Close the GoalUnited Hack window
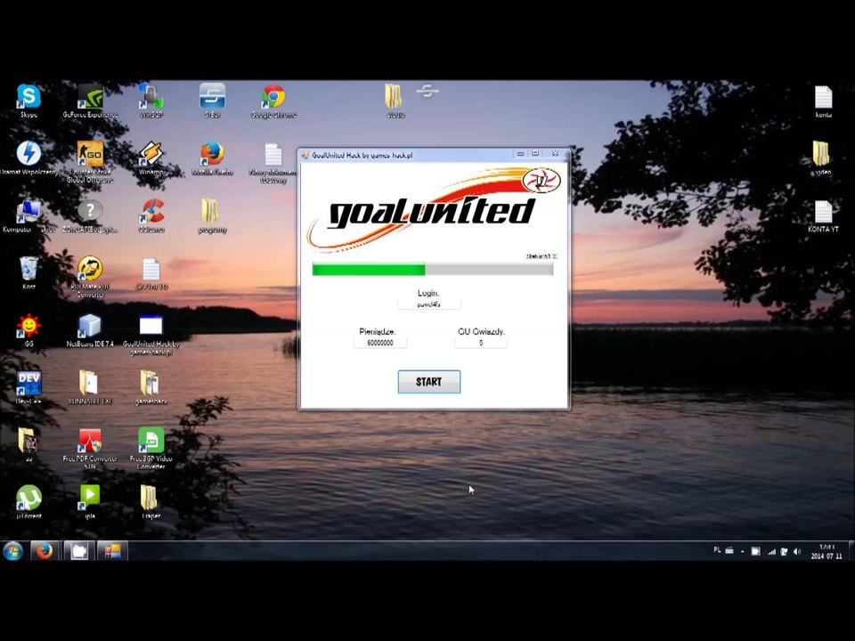Image resolution: width=855 pixels, height=641 pixels. click(x=555, y=154)
